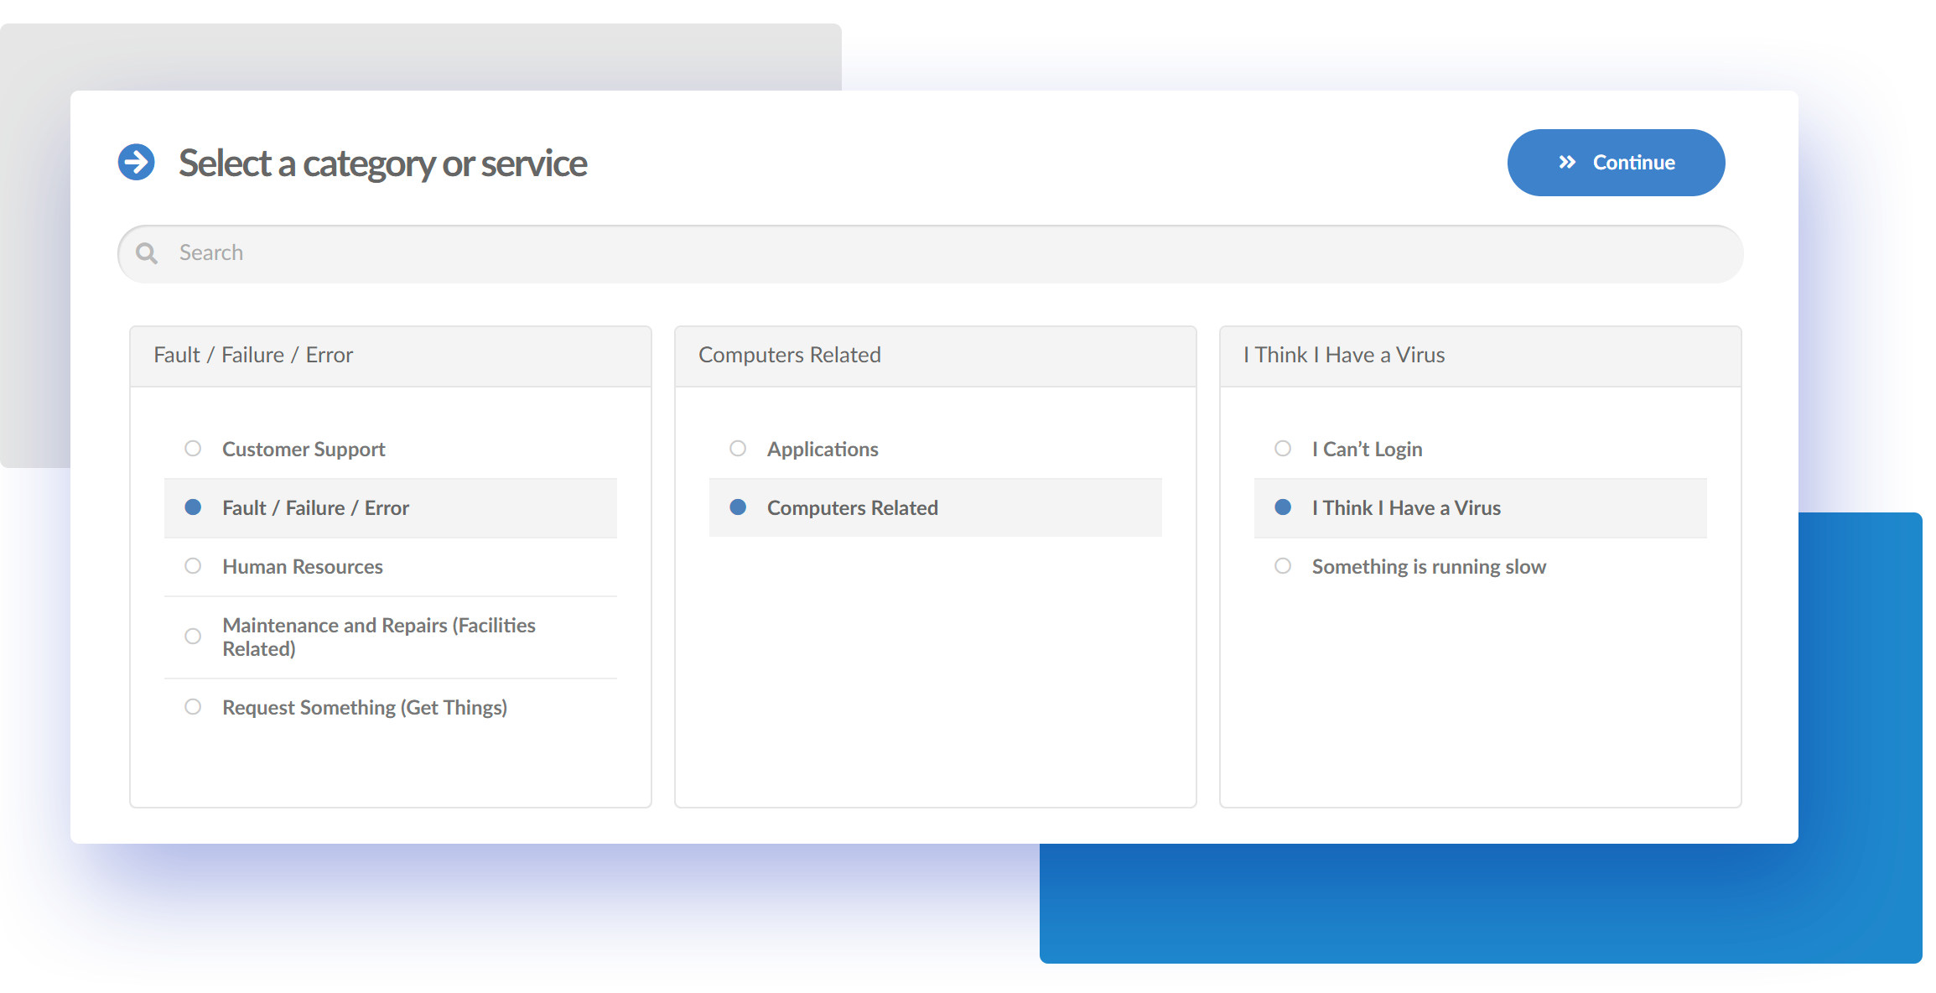The image size is (1936, 993).
Task: Select the I Think I Have a Virus radio
Action: pyautogui.click(x=1283, y=507)
